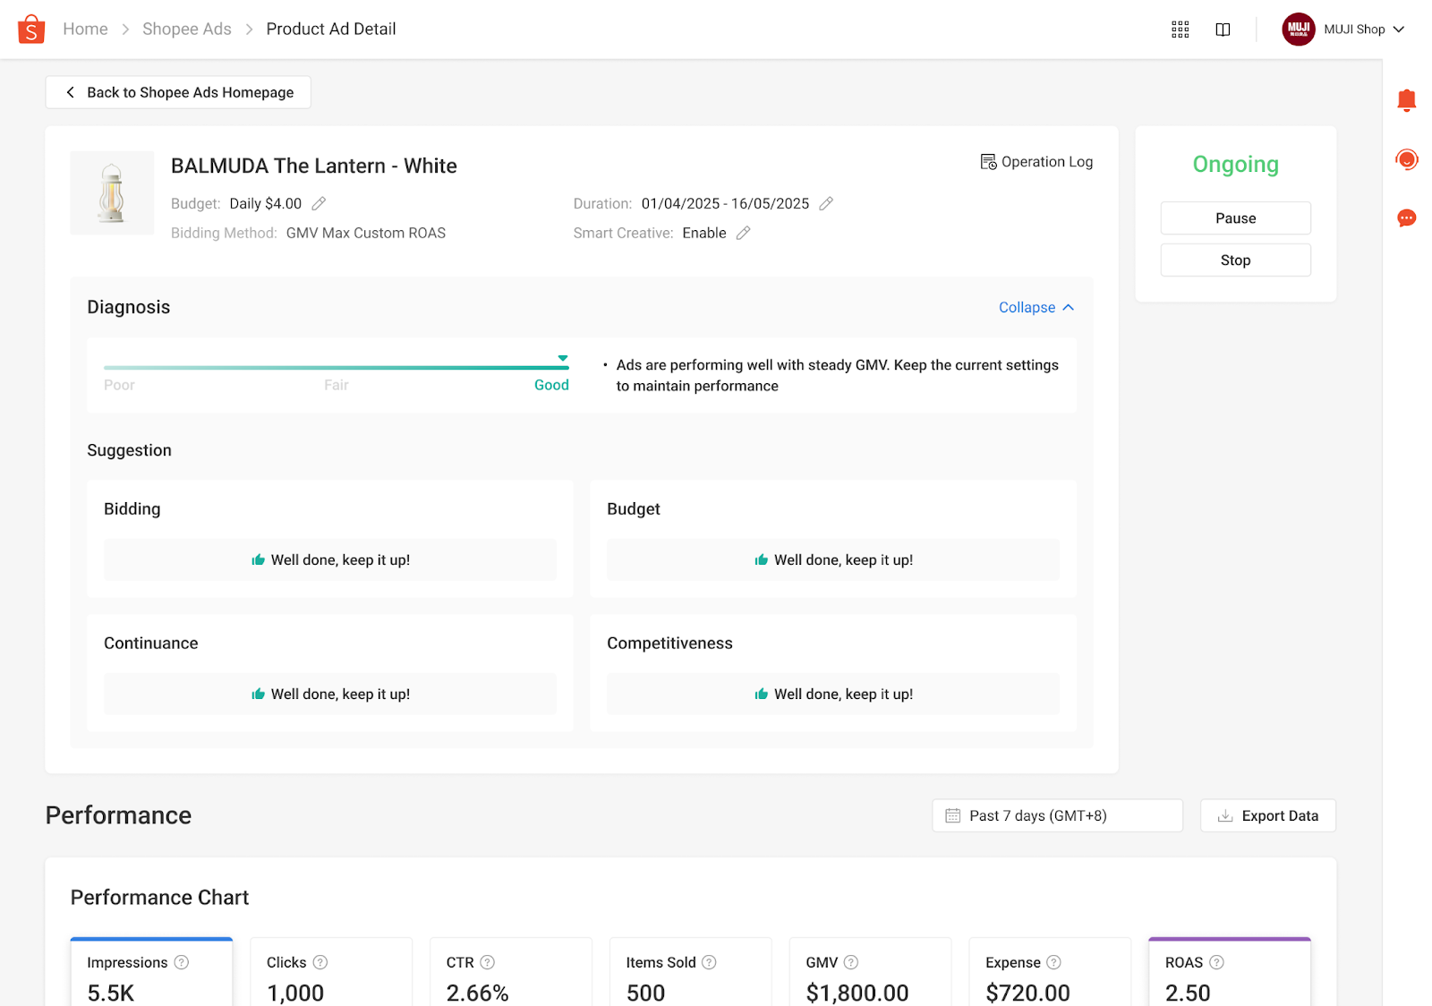
Task: Click Items Sold help question icon
Action: (x=709, y=962)
